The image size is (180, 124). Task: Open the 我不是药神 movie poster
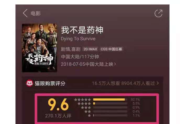point(40,48)
